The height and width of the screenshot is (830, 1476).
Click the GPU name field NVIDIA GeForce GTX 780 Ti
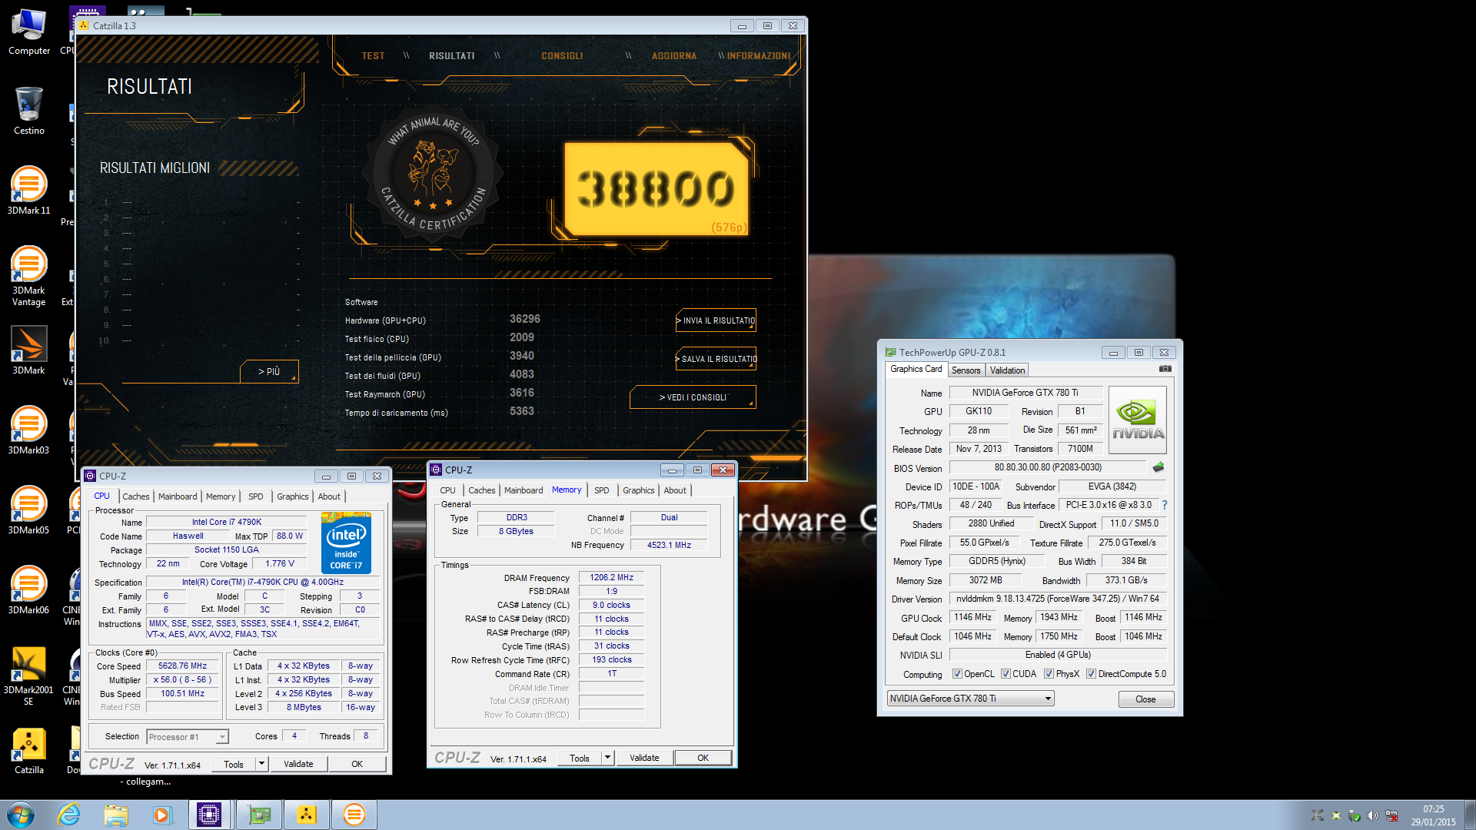[1025, 392]
